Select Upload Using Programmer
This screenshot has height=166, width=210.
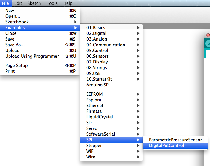40,56
